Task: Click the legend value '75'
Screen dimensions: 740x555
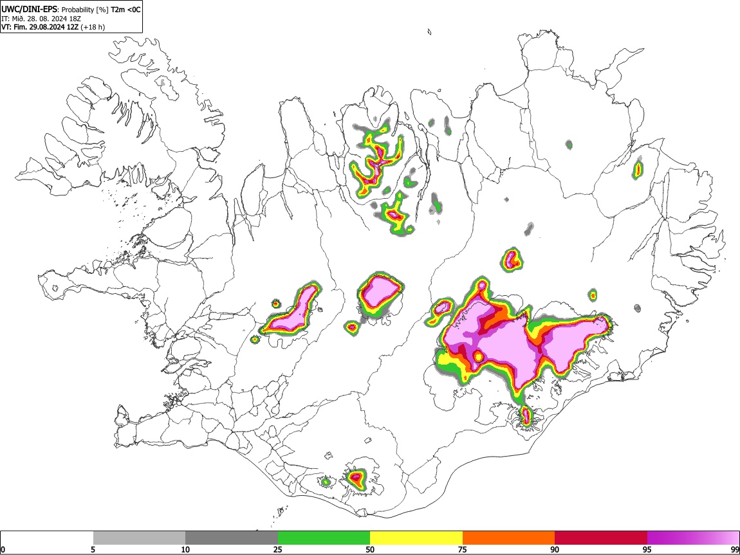Action: [x=462, y=549]
